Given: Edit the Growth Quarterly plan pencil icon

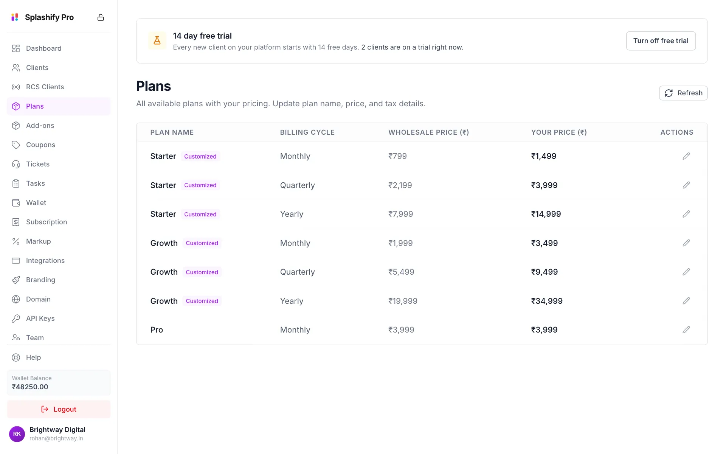Looking at the screenshot, I should pyautogui.click(x=686, y=272).
